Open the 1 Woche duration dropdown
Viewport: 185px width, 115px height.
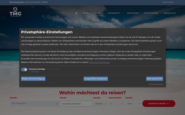pos(101,104)
